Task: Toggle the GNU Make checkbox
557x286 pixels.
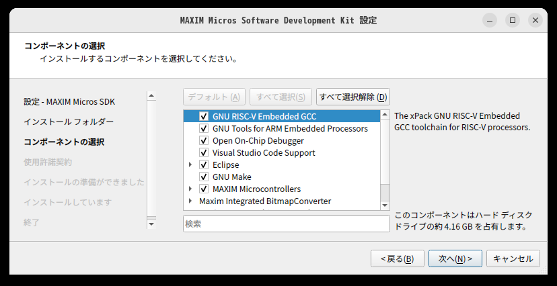Action: (204, 177)
